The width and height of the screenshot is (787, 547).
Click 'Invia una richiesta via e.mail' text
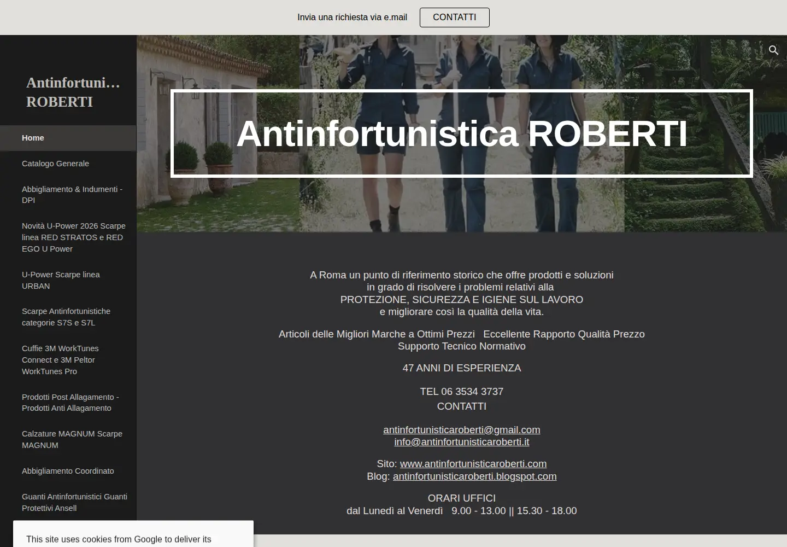(352, 18)
